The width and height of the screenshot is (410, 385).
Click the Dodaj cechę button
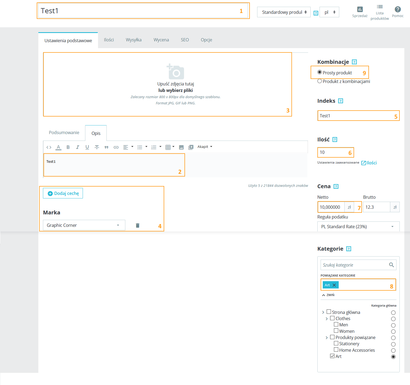[x=63, y=193]
